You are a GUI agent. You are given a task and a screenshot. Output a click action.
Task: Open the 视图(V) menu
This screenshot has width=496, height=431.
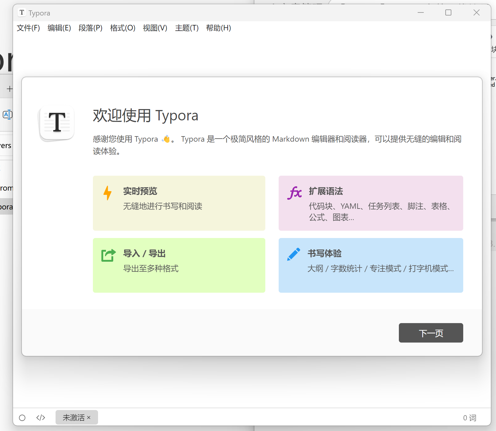point(155,28)
